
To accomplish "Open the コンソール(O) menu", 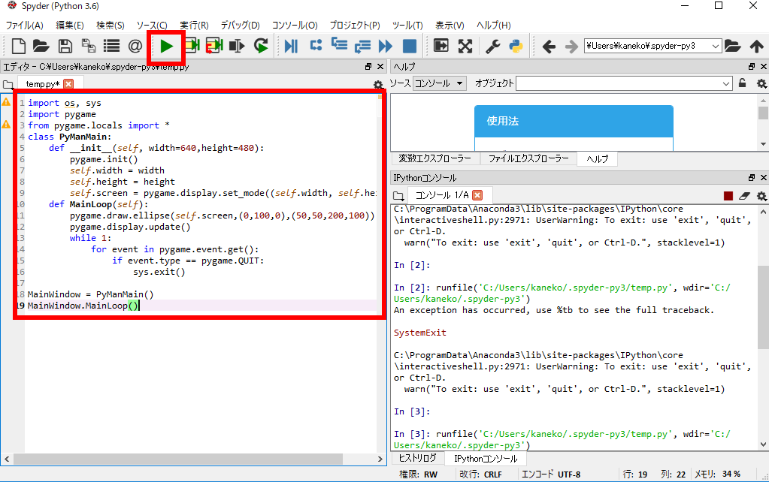I will 294,25.
